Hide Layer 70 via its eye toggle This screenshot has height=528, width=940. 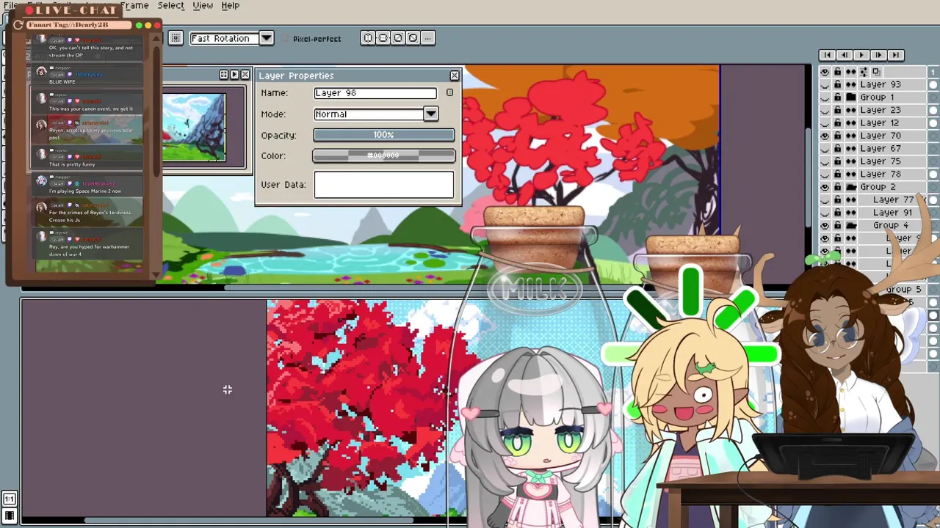825,136
